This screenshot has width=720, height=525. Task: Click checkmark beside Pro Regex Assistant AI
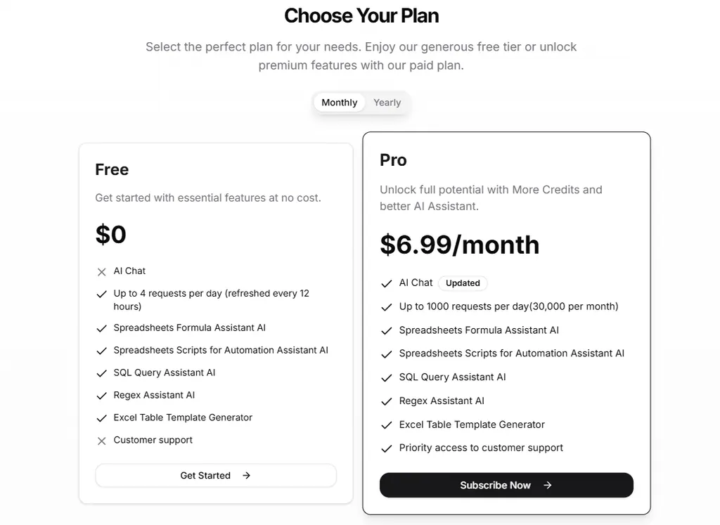click(386, 401)
